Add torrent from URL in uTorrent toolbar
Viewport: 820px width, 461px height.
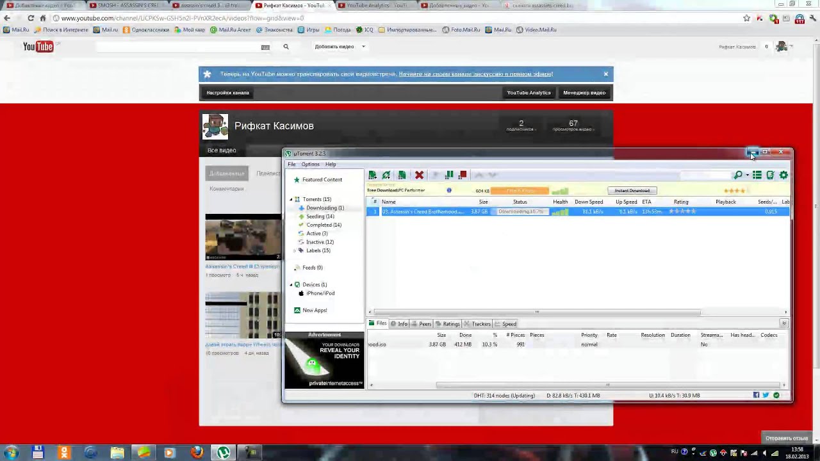pyautogui.click(x=386, y=175)
